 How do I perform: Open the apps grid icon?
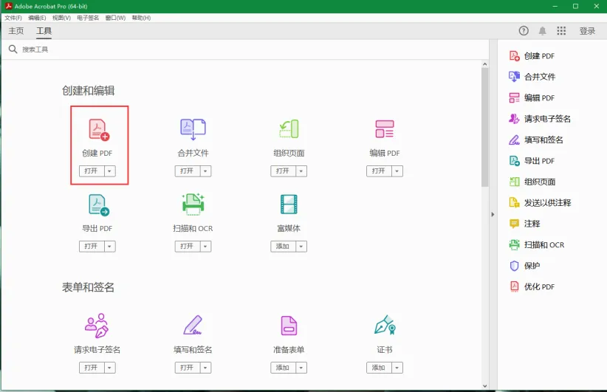(x=561, y=30)
